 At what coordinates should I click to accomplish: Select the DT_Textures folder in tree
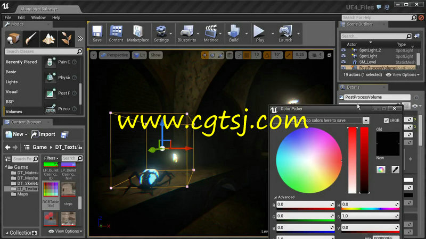pos(24,189)
